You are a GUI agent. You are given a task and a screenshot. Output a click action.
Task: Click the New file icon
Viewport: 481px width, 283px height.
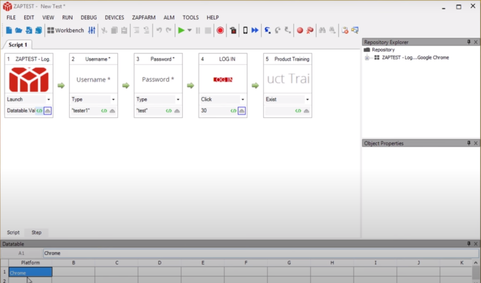[x=9, y=31]
